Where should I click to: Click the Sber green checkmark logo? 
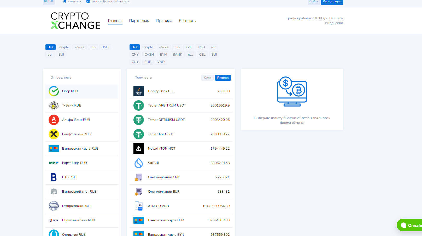click(x=54, y=91)
